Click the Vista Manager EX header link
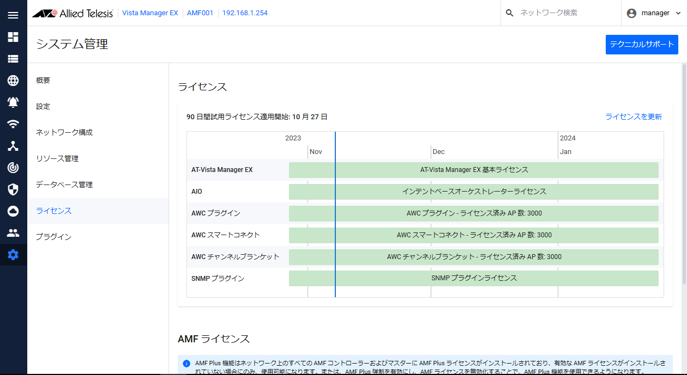687x375 pixels. [150, 13]
